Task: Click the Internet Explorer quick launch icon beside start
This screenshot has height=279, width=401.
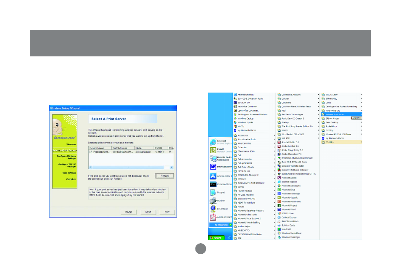Action: pos(229,238)
